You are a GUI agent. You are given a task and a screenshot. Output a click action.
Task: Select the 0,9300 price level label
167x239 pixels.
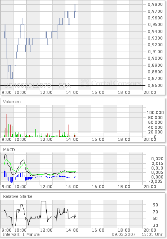coord(155,38)
